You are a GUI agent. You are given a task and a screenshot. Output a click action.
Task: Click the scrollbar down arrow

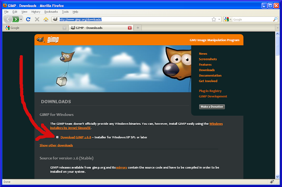pyautogui.click(x=277, y=176)
